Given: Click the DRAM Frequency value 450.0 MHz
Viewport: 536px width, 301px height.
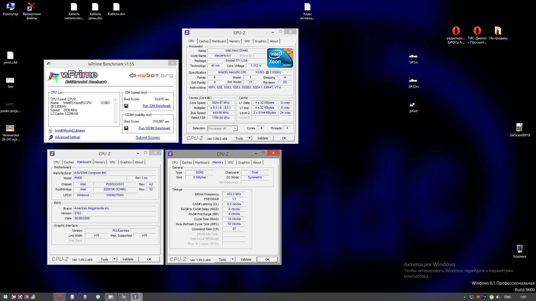Looking at the screenshot, I should (x=234, y=194).
